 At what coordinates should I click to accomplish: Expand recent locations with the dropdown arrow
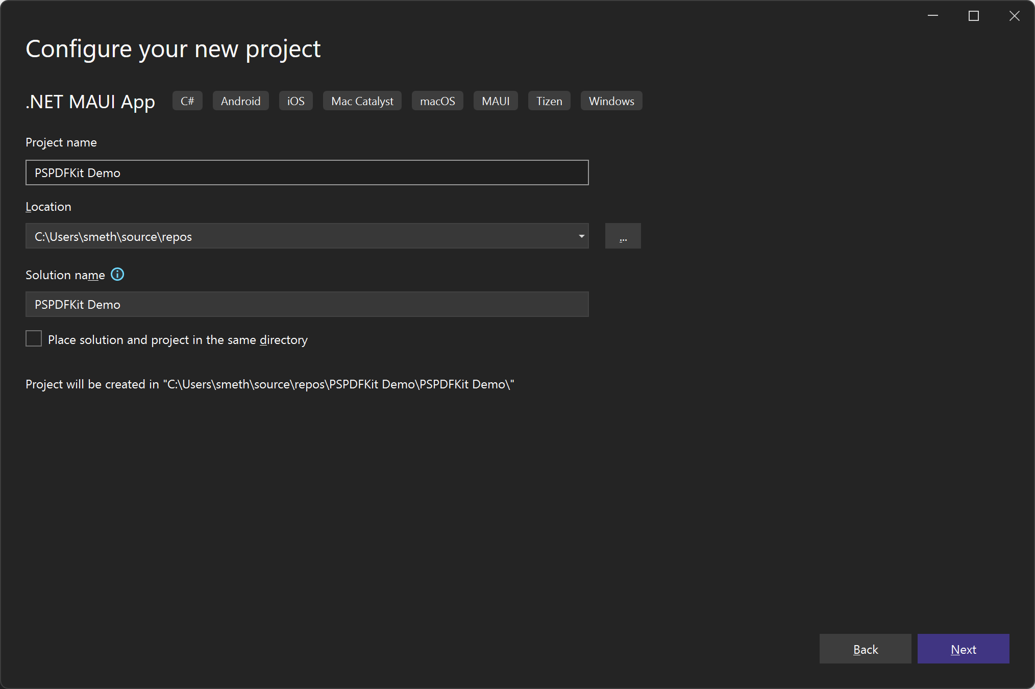[x=581, y=236]
